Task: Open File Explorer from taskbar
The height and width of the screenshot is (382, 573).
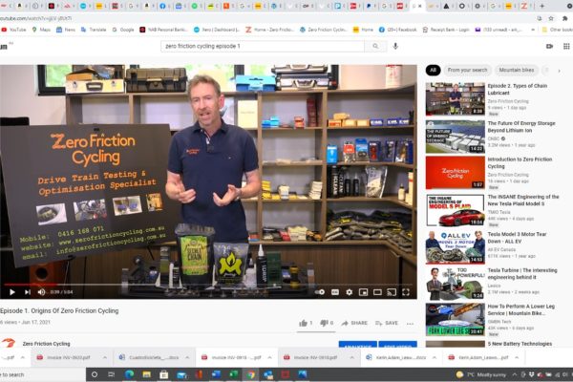Action: click(x=146, y=374)
